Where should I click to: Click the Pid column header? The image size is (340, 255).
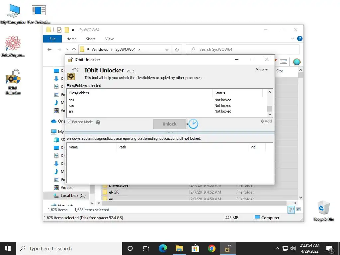[x=257, y=147]
